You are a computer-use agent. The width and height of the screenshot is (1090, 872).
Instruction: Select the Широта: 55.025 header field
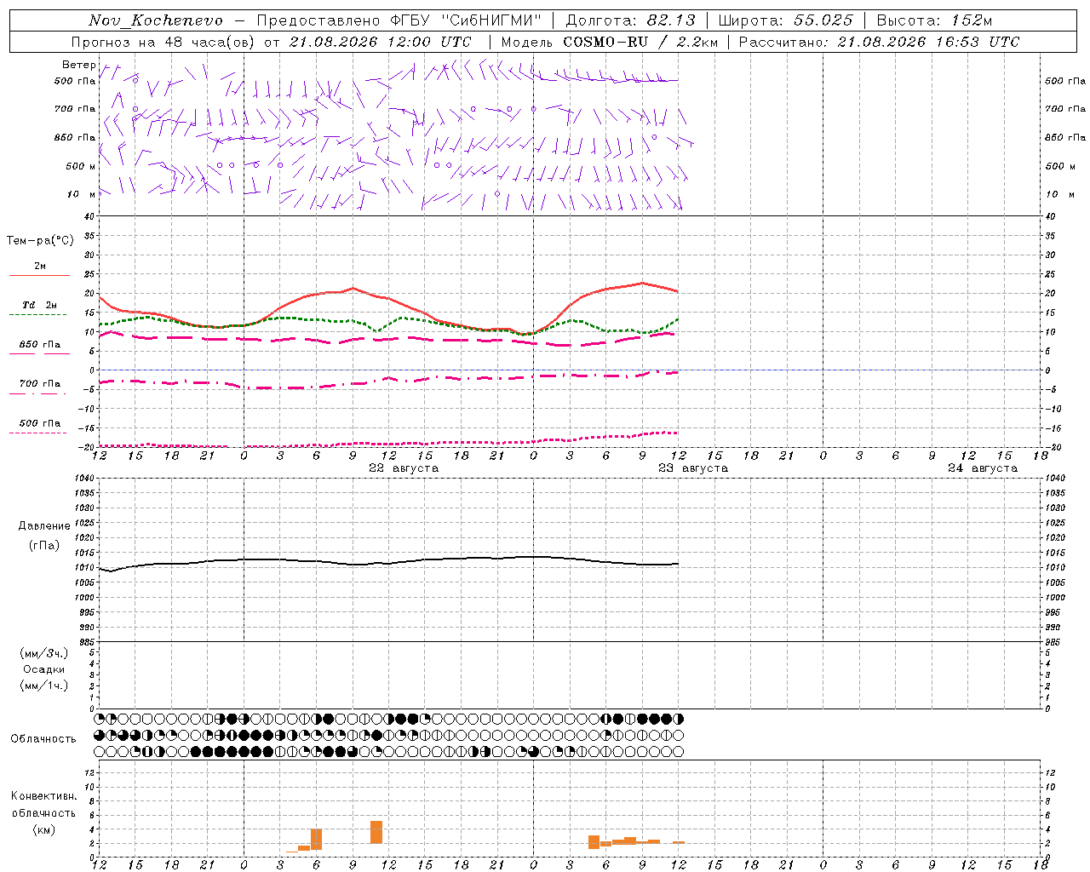(x=785, y=20)
